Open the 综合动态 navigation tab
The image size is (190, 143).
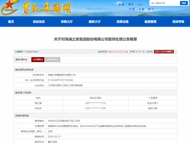pyautogui.click(x=39, y=22)
